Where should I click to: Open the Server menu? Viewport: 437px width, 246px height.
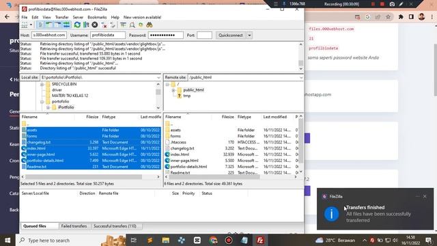78,17
